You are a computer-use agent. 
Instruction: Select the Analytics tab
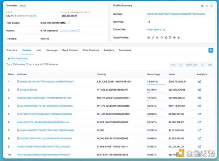coord(108,50)
